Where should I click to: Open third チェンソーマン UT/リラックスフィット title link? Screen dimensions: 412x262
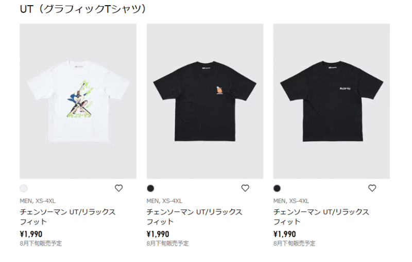tap(321, 217)
